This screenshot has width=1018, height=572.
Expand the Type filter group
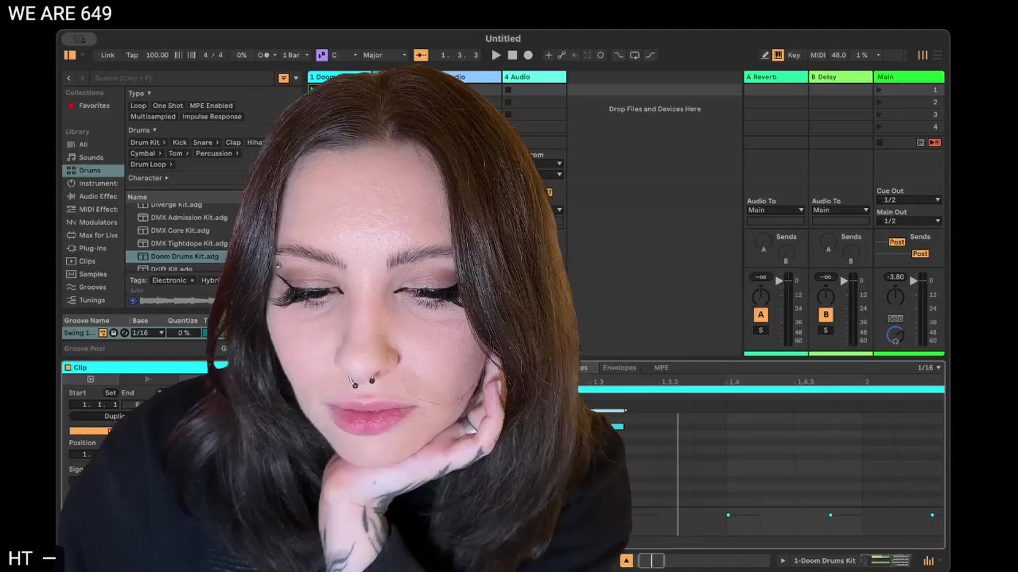139,93
